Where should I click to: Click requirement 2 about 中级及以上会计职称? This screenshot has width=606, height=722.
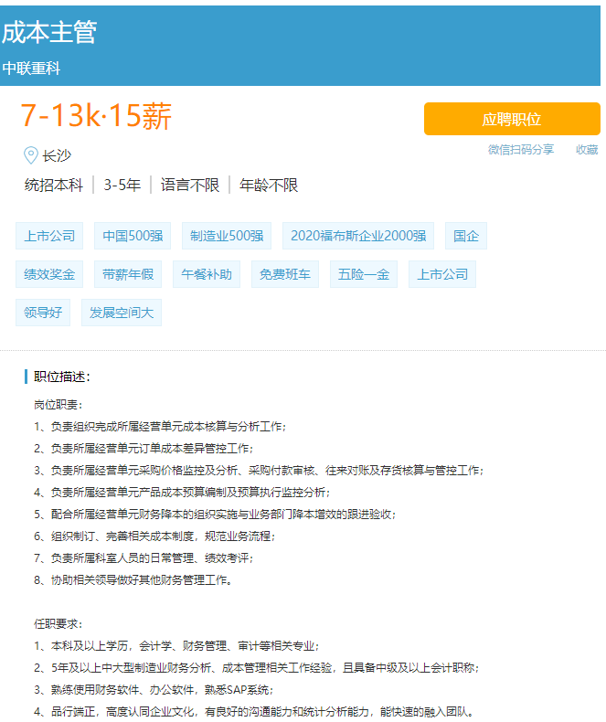click(257, 668)
